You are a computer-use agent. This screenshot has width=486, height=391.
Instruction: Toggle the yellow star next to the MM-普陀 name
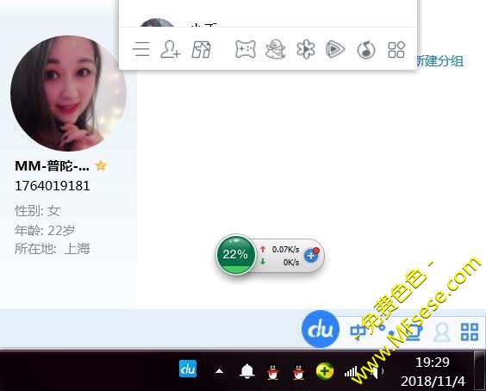pyautogui.click(x=101, y=165)
